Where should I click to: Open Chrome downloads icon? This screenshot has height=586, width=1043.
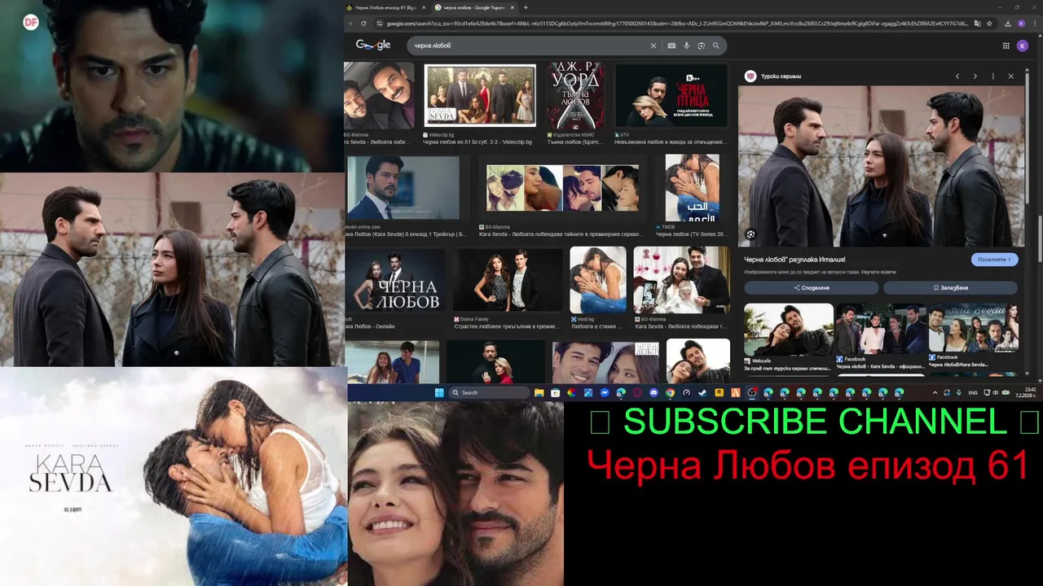pyautogui.click(x=1008, y=24)
